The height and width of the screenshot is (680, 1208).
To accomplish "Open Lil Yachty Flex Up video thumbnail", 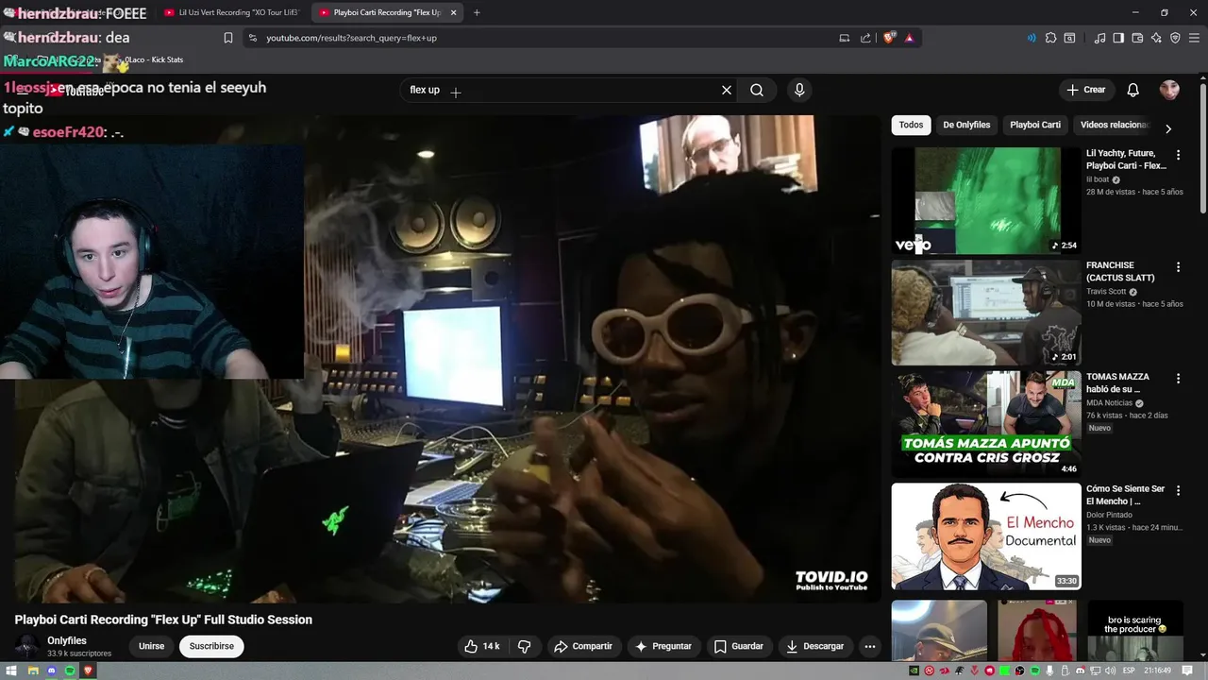I will tap(986, 200).
